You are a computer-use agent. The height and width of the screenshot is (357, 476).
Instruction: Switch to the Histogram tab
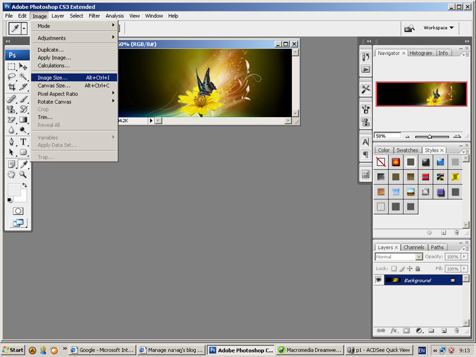coord(421,53)
